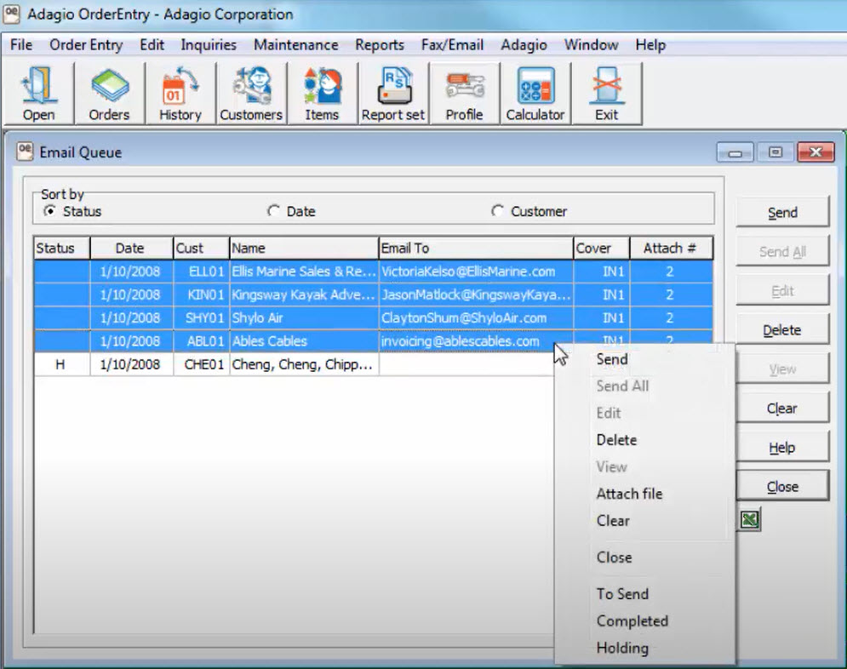Select the Kingsway Kayak Adve... row name
This screenshot has width=847, height=669.
click(x=304, y=294)
